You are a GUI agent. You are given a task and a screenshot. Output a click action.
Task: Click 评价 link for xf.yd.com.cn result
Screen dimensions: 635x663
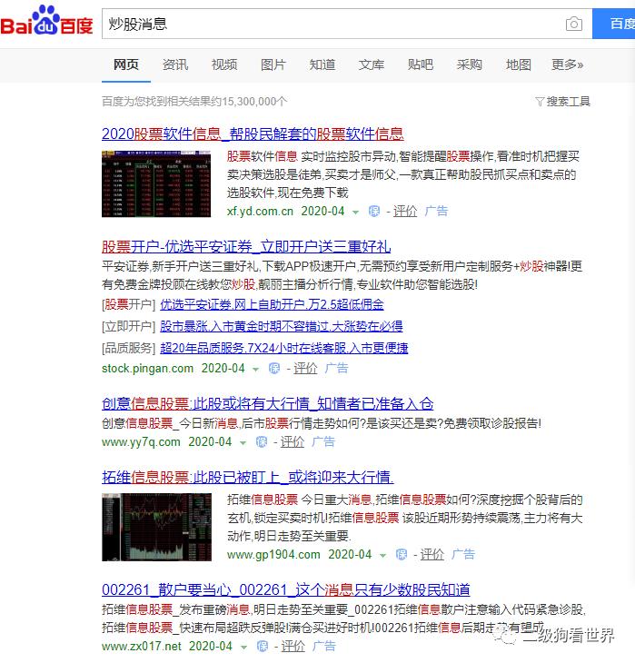[x=405, y=211]
